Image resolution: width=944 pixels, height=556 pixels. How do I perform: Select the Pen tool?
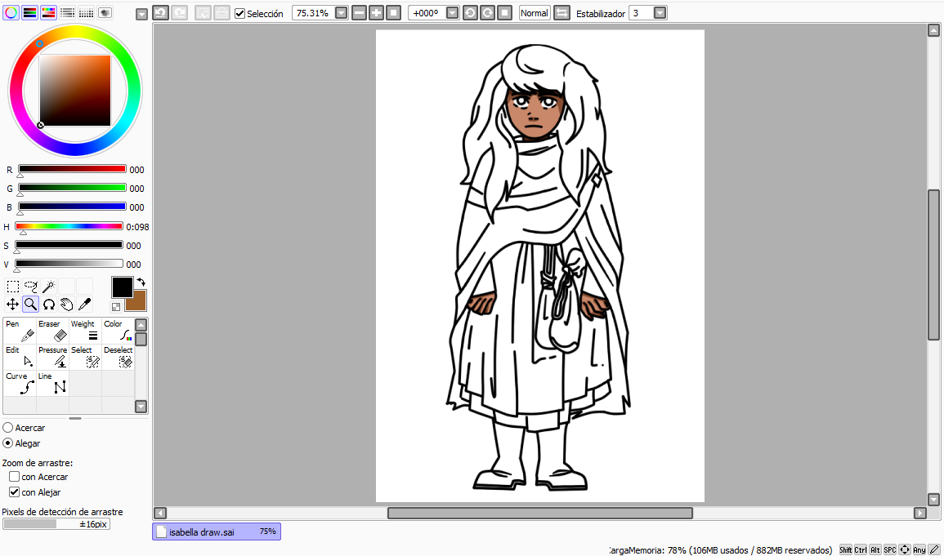20,331
